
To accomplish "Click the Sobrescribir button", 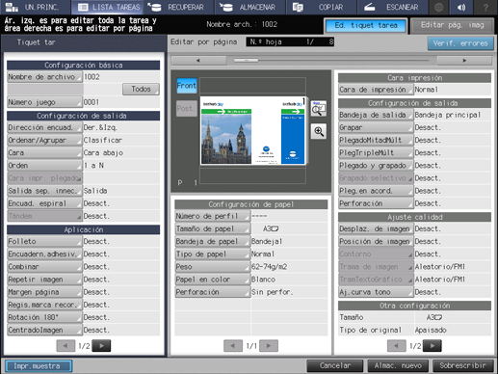I will pos(463,365).
